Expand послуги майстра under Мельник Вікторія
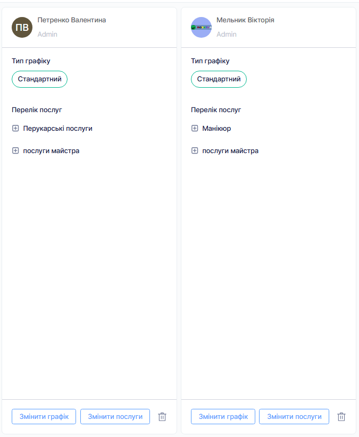 coord(195,150)
